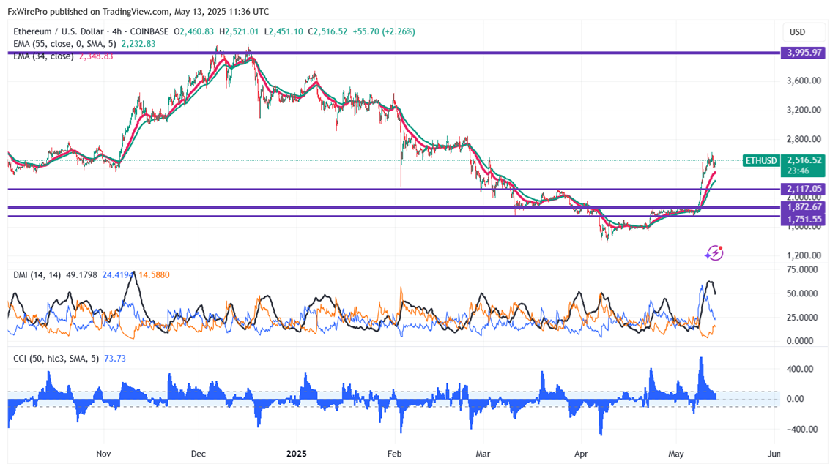Image resolution: width=830 pixels, height=464 pixels.
Task: Click the 1,751.55 horizontal line price label
Action: (x=804, y=219)
